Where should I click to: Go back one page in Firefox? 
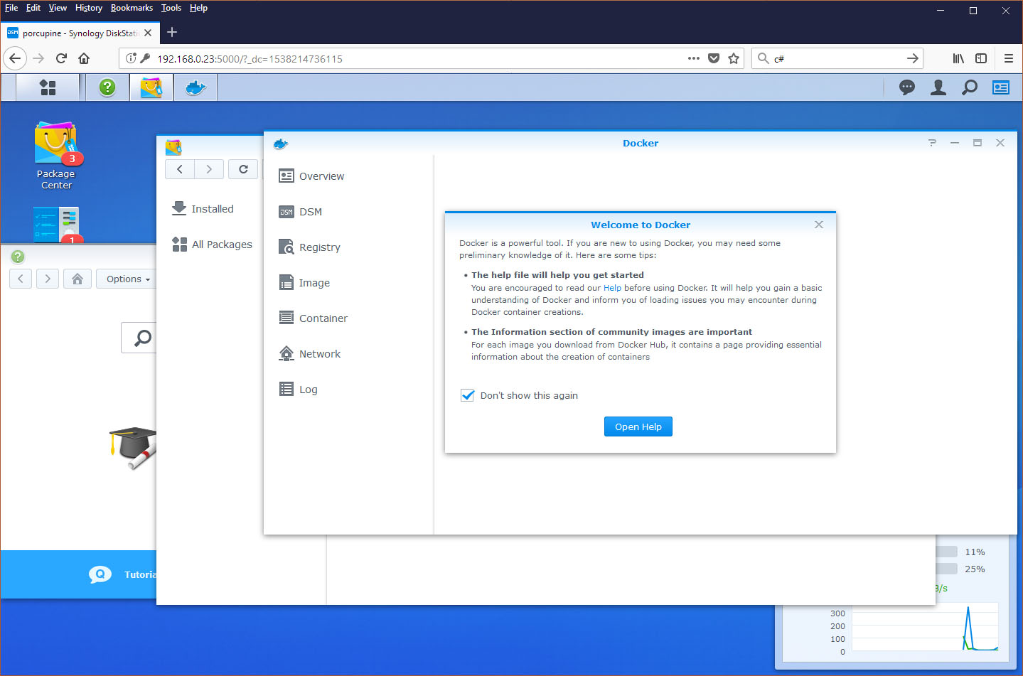click(15, 58)
